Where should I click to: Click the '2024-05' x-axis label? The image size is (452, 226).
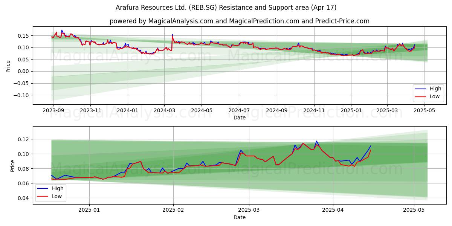pyautogui.click(x=202, y=111)
